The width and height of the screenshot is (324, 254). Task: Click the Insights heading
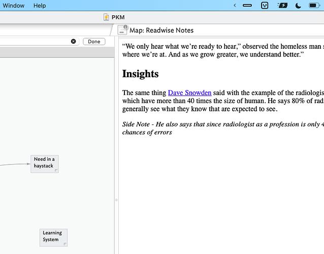(140, 74)
